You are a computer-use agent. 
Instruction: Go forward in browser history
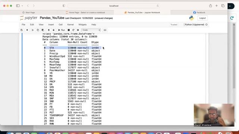coord(34,6)
